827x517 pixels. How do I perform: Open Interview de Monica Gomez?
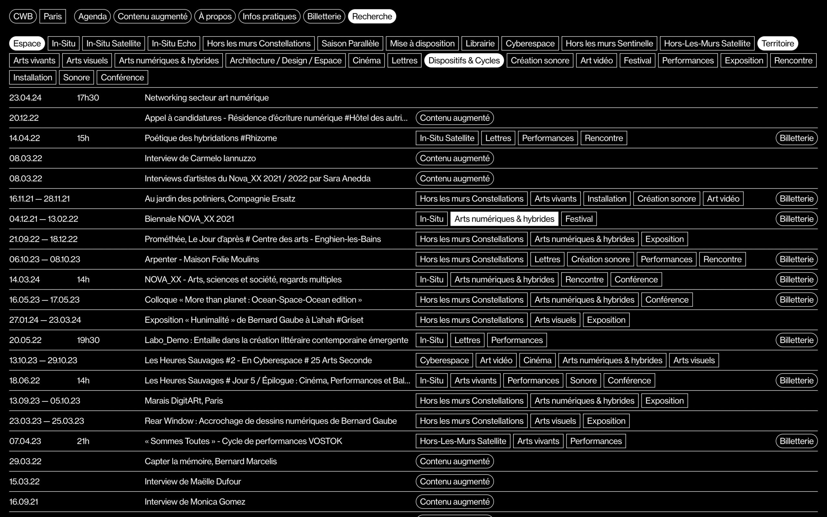click(194, 501)
